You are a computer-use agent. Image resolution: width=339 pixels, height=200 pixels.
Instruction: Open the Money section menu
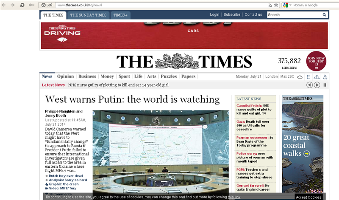107,76
